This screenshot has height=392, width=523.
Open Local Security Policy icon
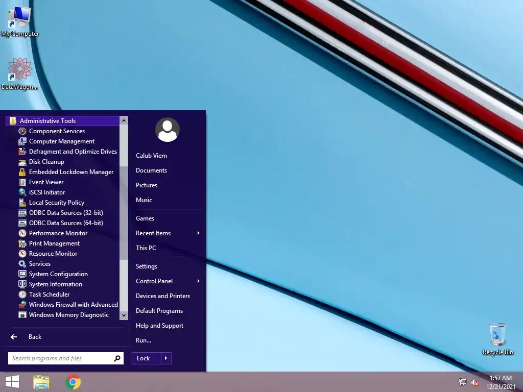[x=22, y=202]
